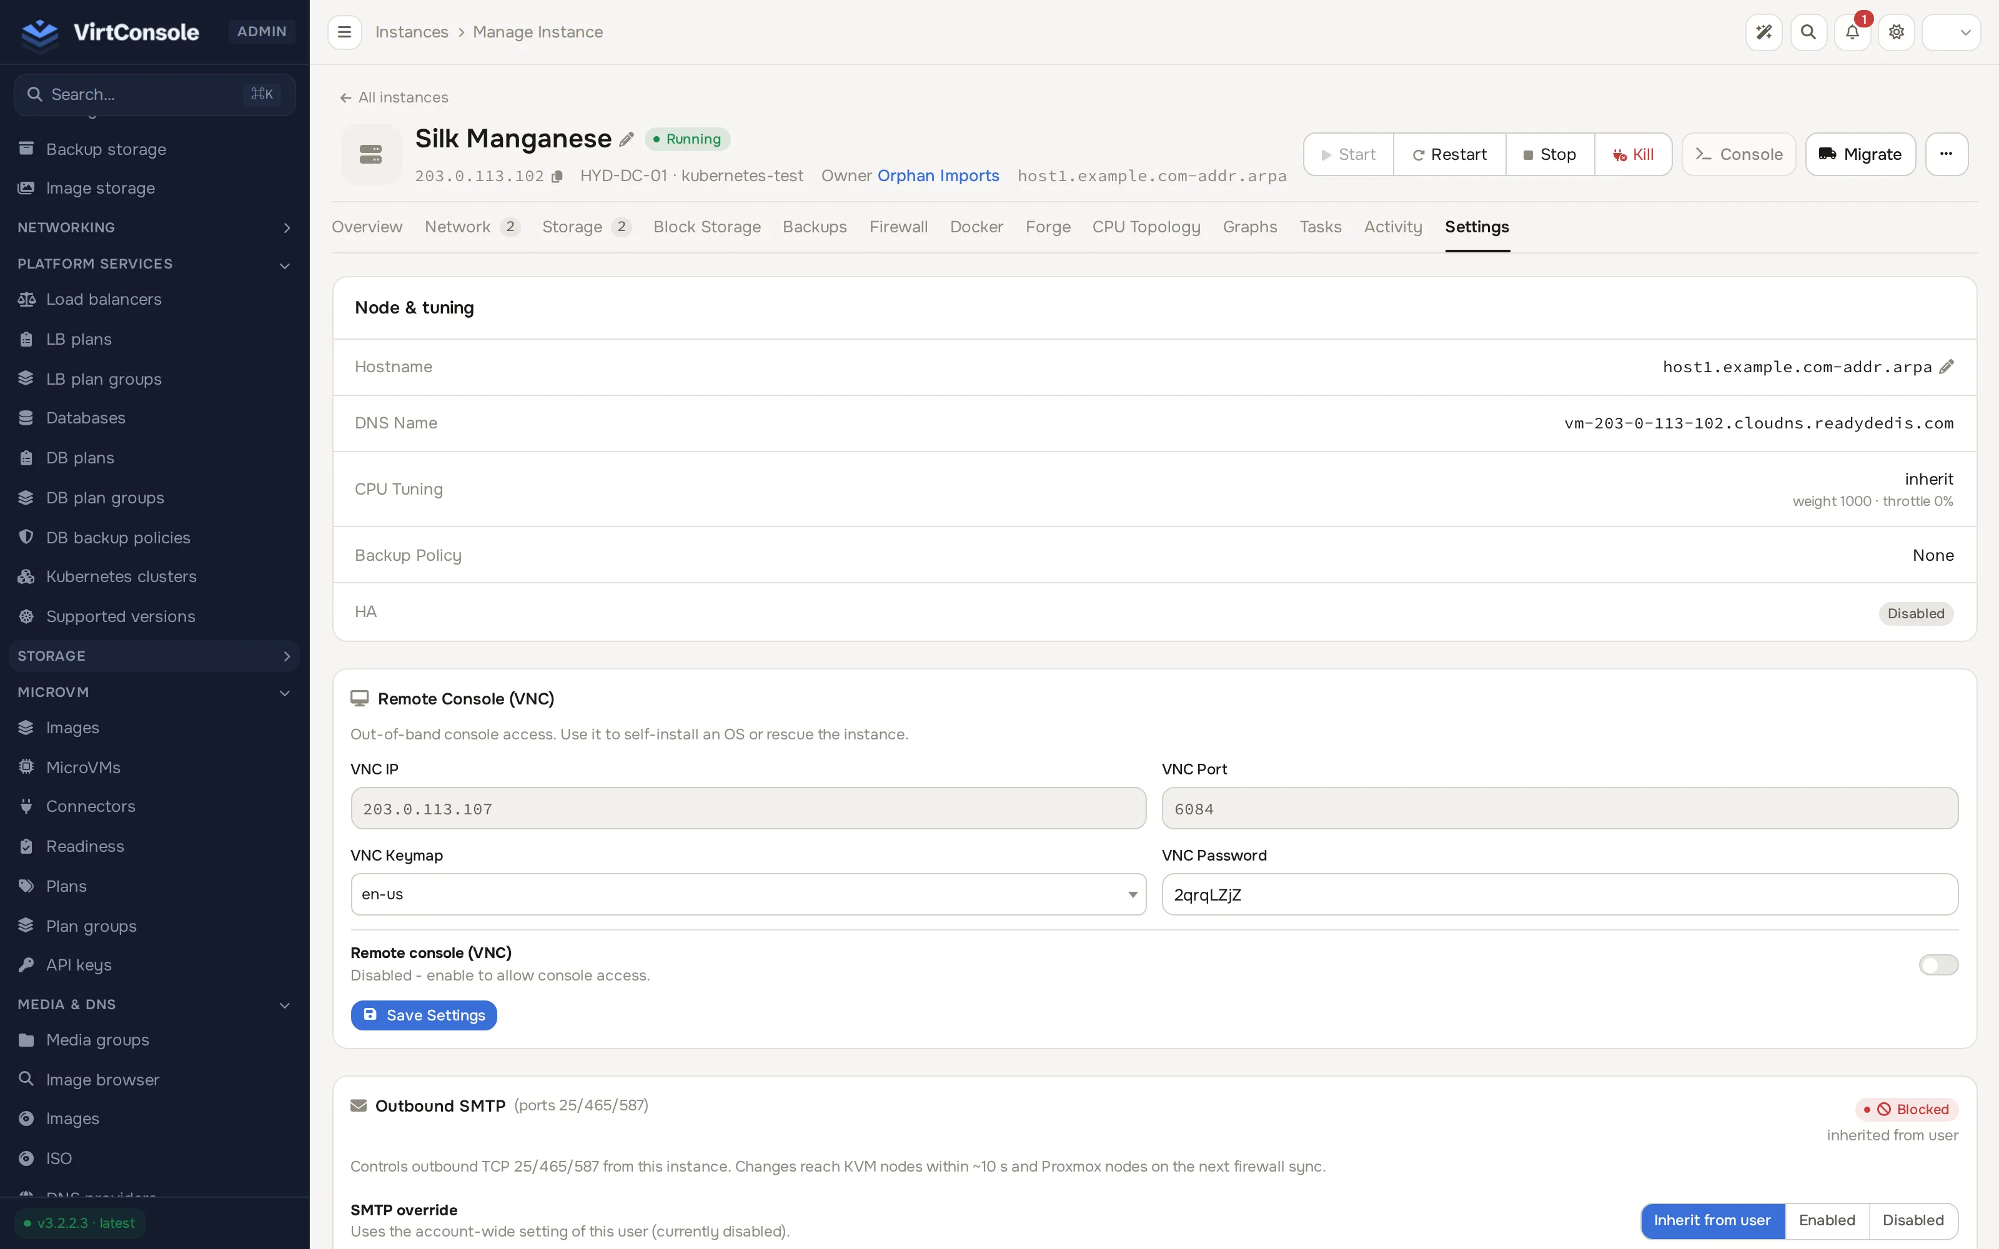1999x1249 pixels.
Task: Focus the sidebar Search box
Action: point(154,94)
